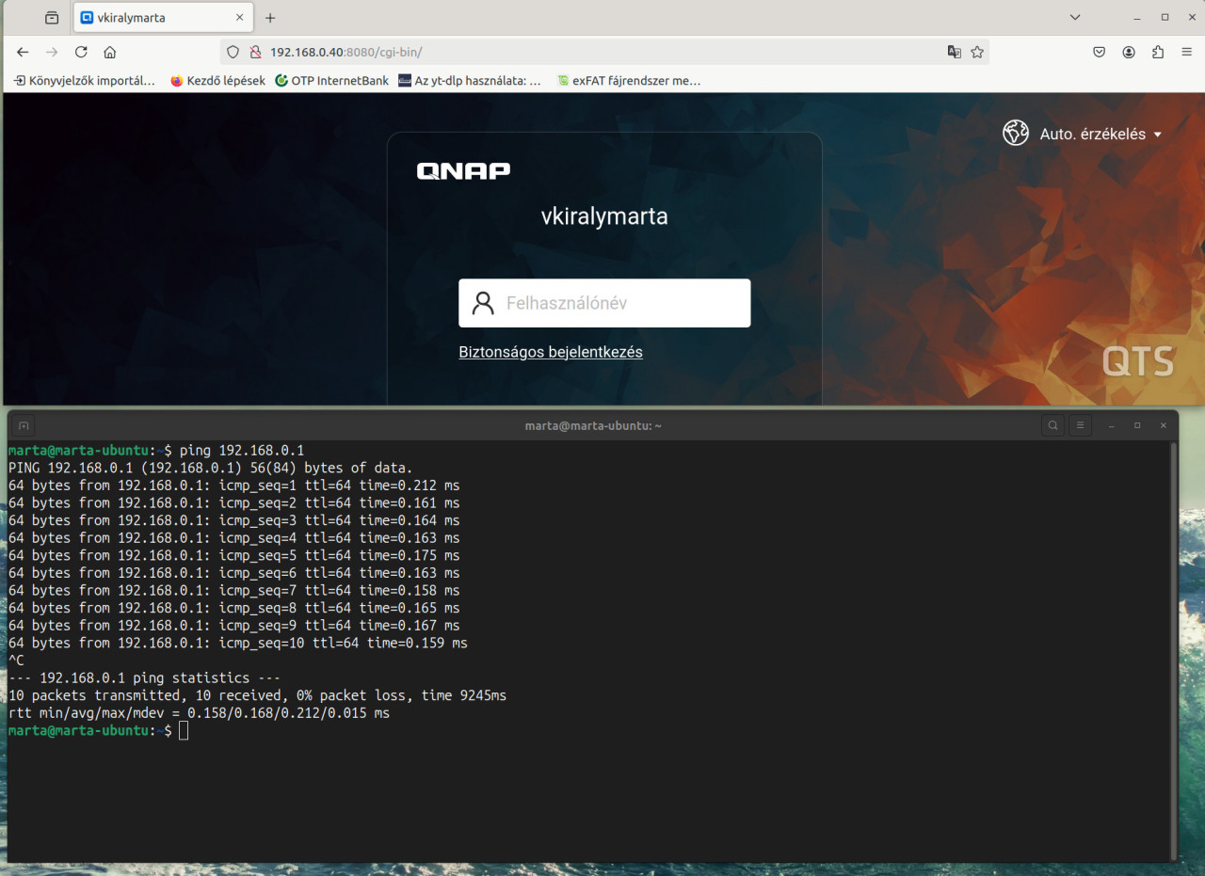Screen dimensions: 1205x876
Task: Open the Firefox application hamburger menu
Action: [x=1187, y=52]
